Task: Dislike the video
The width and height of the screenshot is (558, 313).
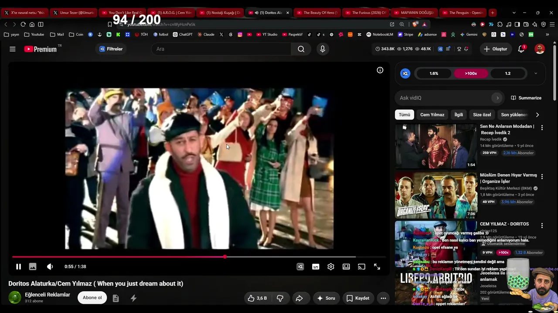Action: coord(280,298)
